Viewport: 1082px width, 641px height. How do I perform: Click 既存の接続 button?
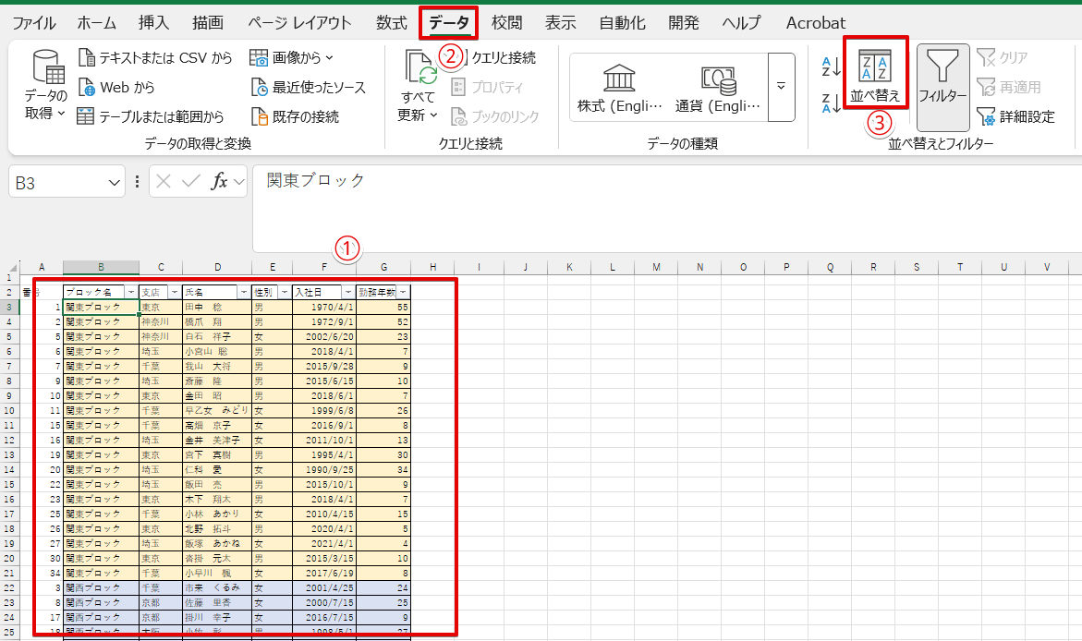point(296,116)
